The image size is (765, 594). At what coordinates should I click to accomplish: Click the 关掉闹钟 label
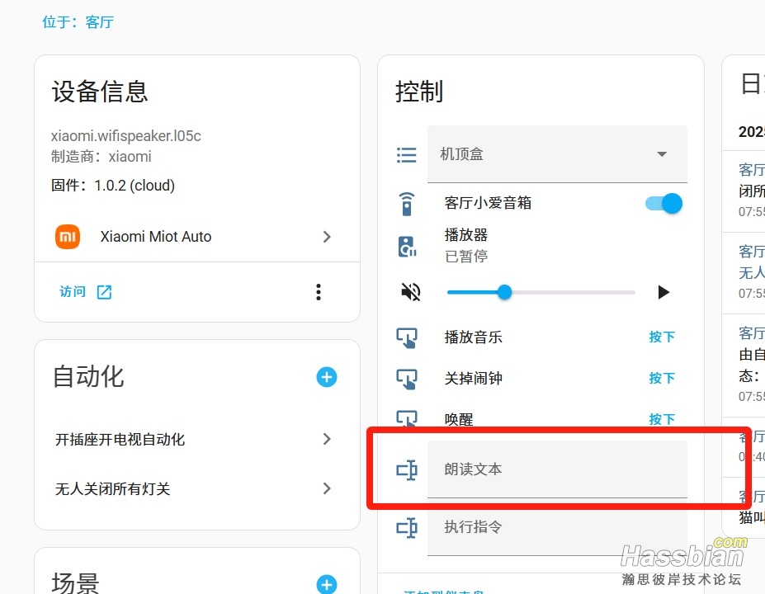473,379
